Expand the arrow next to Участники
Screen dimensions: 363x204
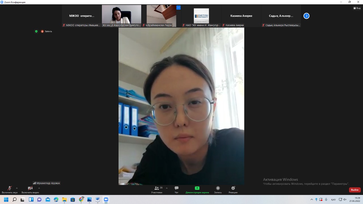click(x=167, y=188)
